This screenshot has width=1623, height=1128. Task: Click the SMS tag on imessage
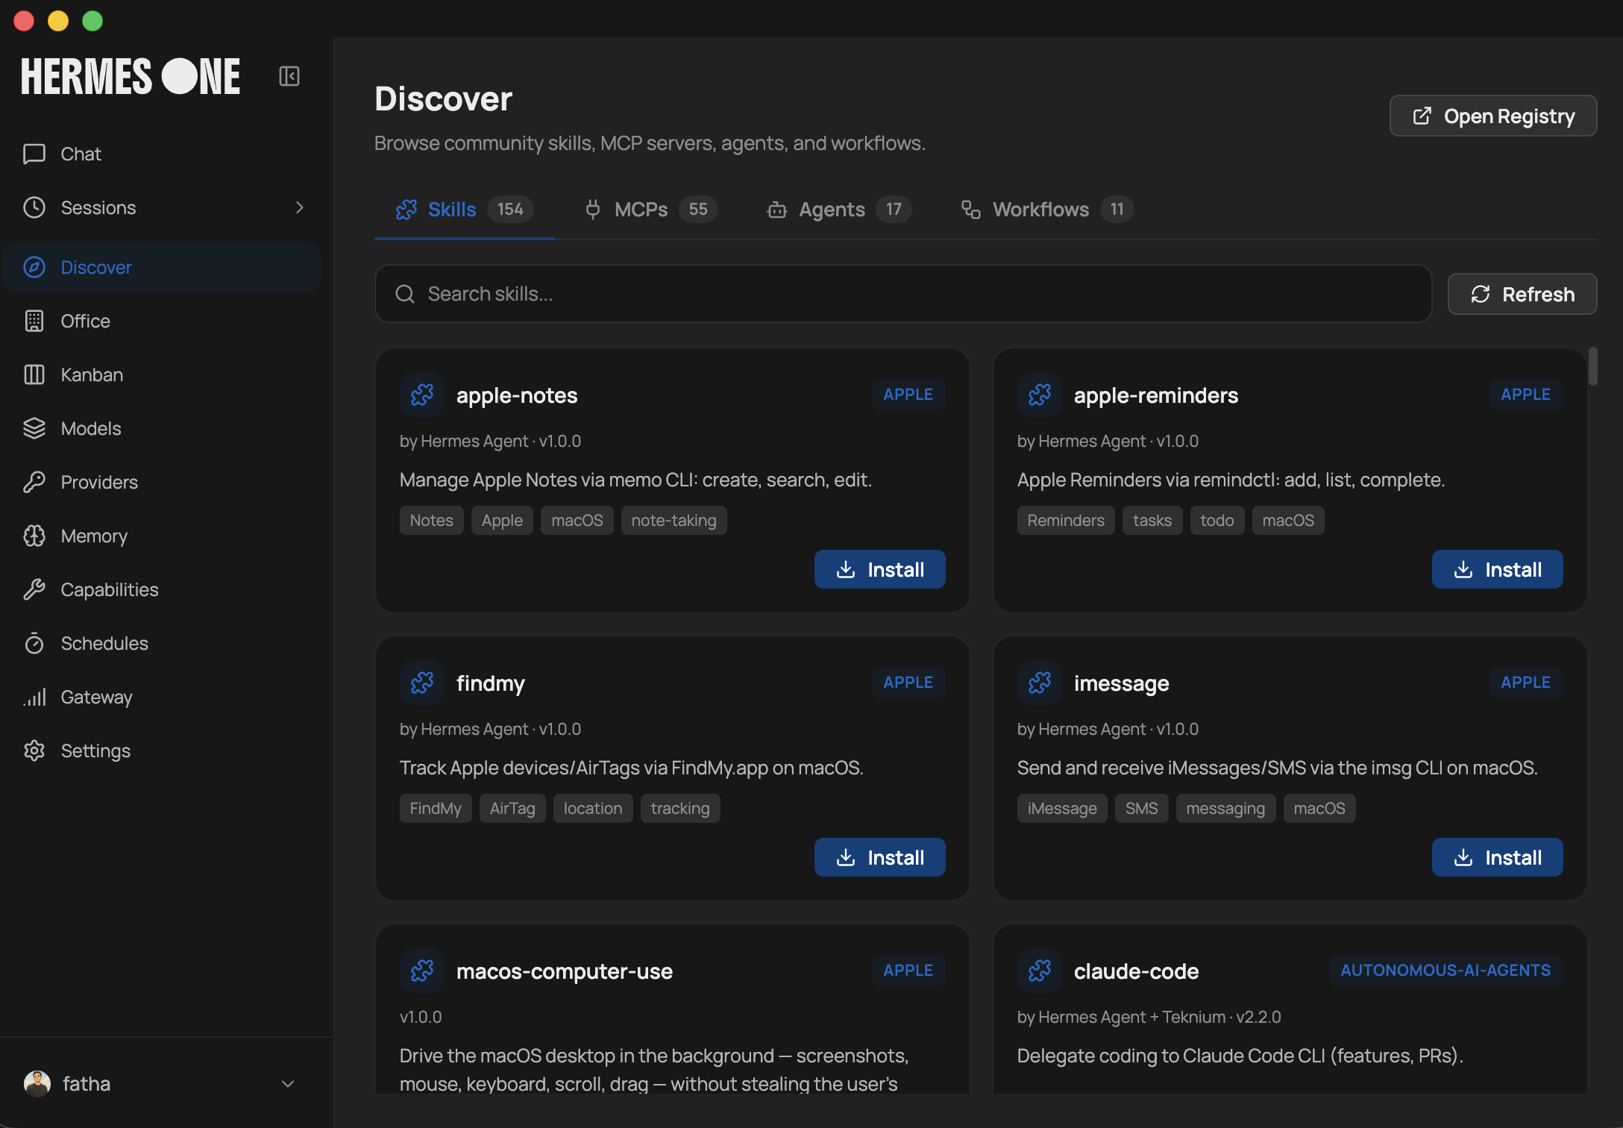1142,809
